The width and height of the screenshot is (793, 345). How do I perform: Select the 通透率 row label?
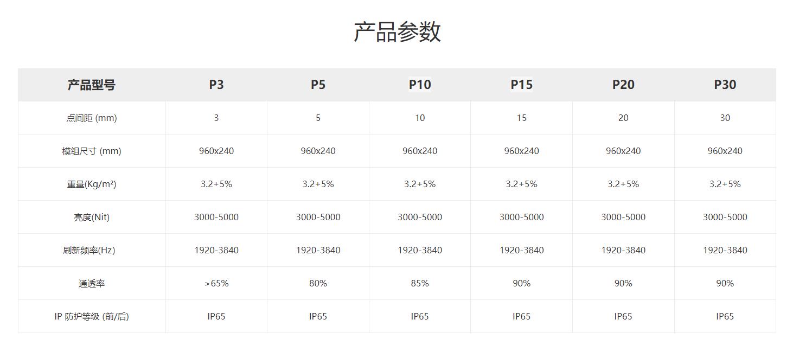coord(92,283)
